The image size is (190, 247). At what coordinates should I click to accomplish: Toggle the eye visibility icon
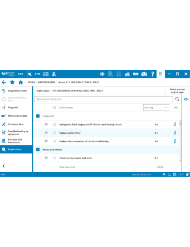[186, 99]
